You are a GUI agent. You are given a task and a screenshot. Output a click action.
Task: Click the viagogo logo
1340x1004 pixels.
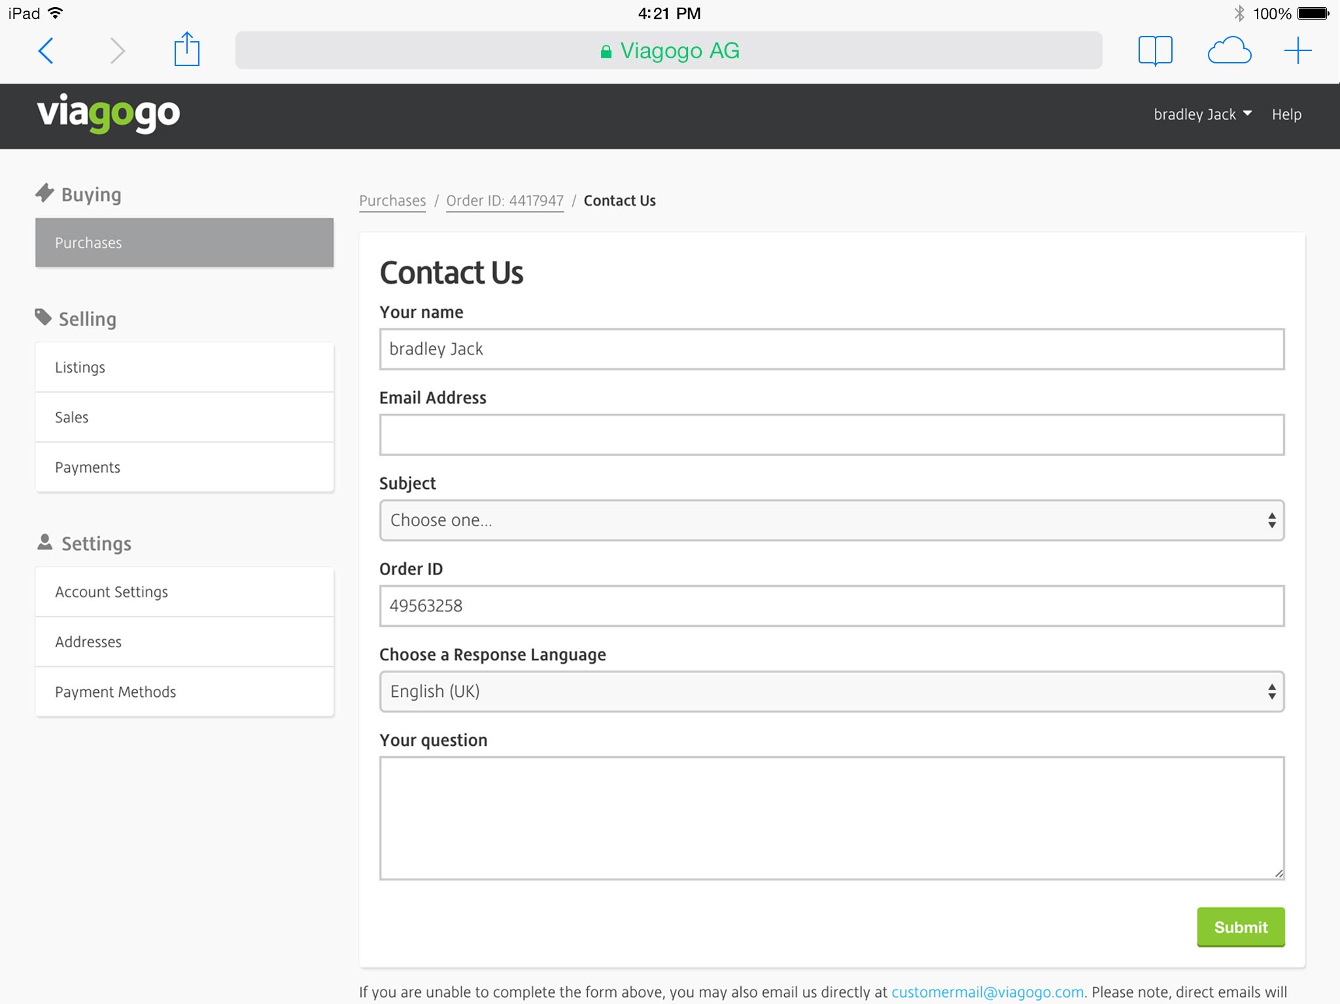(109, 114)
